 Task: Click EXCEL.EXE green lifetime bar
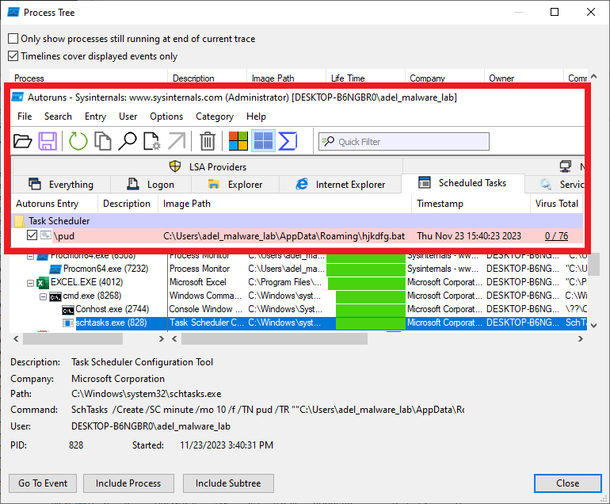367,284
